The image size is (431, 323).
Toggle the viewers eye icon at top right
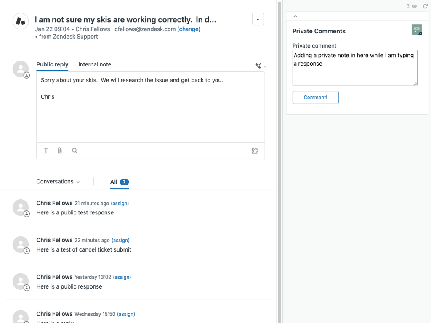(415, 7)
